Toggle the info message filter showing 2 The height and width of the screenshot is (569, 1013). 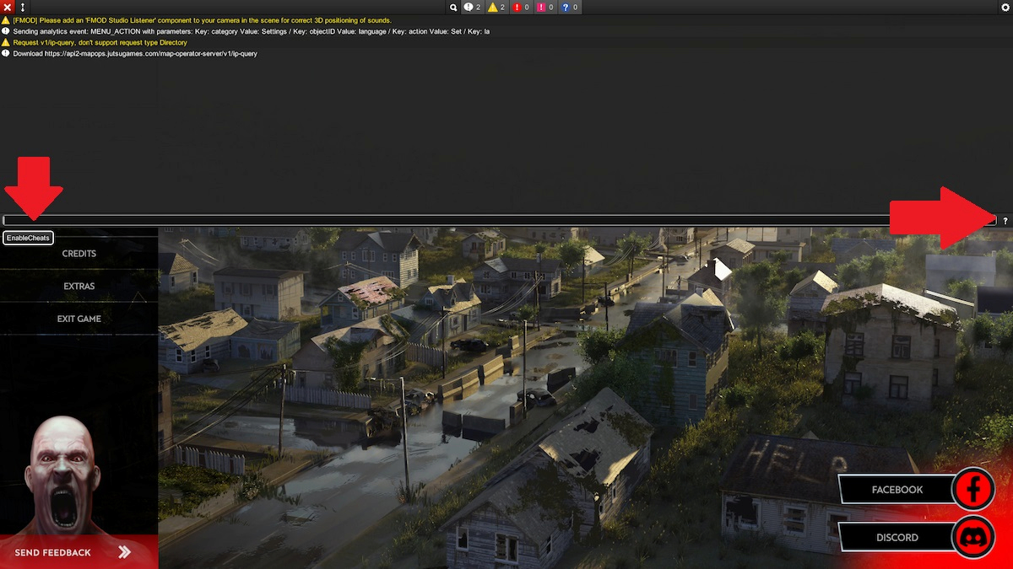click(x=471, y=7)
